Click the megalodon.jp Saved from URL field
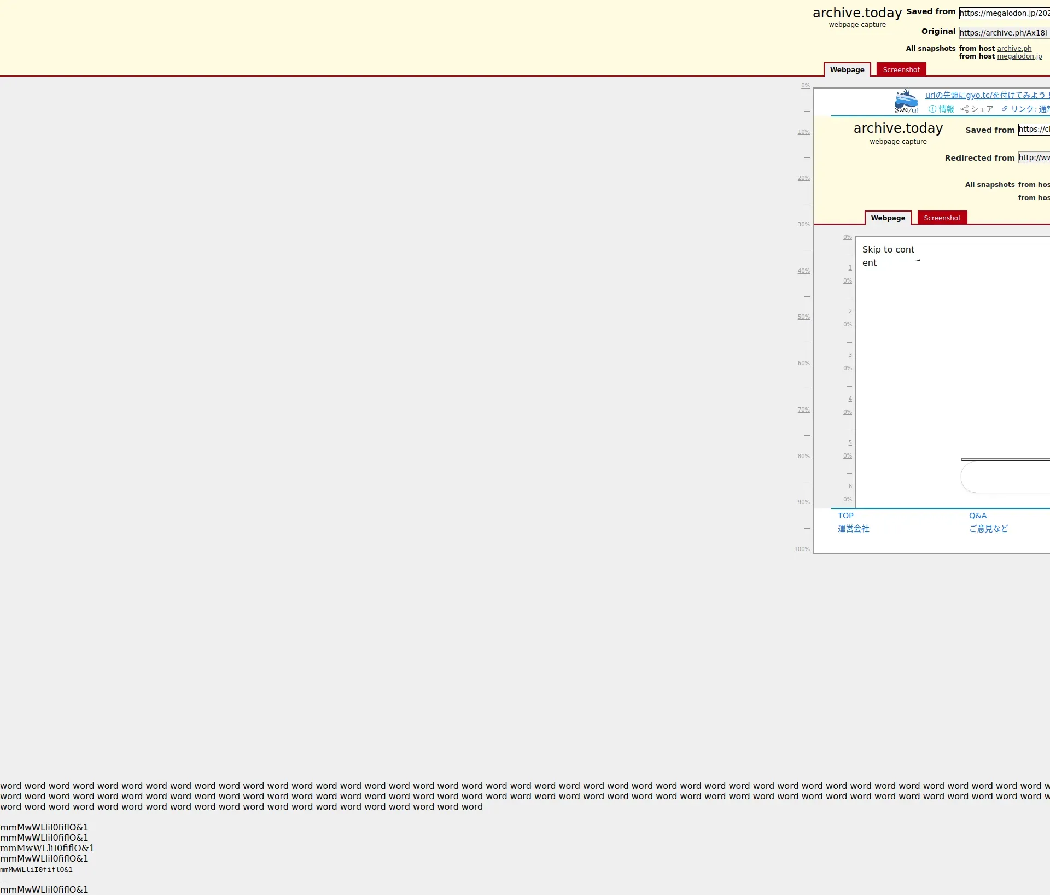The height and width of the screenshot is (895, 1050). coord(1004,13)
